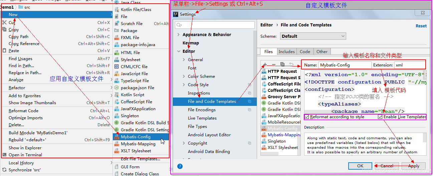Expand Appearance & Behavior settings node
The image size is (434, 176).
[179, 34]
